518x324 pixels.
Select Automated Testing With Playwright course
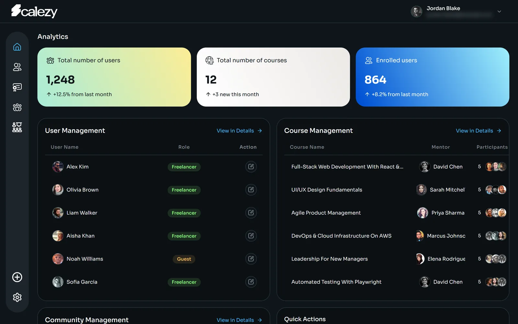click(336, 282)
